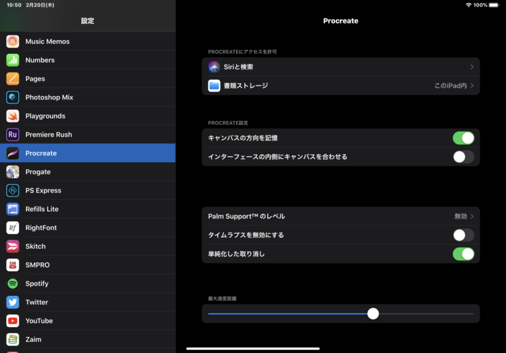506x353 pixels.
Task: Open 書類ストレージ chevron
Action: (x=472, y=86)
